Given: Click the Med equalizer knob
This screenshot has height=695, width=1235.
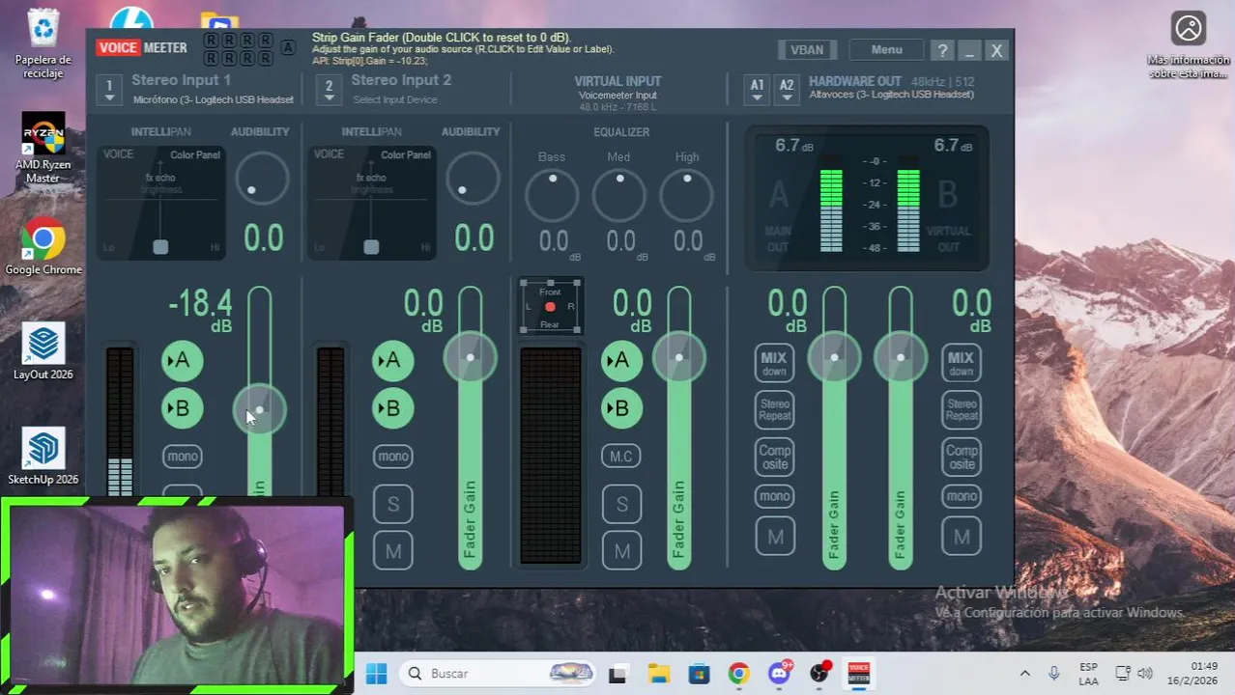Looking at the screenshot, I should pos(619,196).
